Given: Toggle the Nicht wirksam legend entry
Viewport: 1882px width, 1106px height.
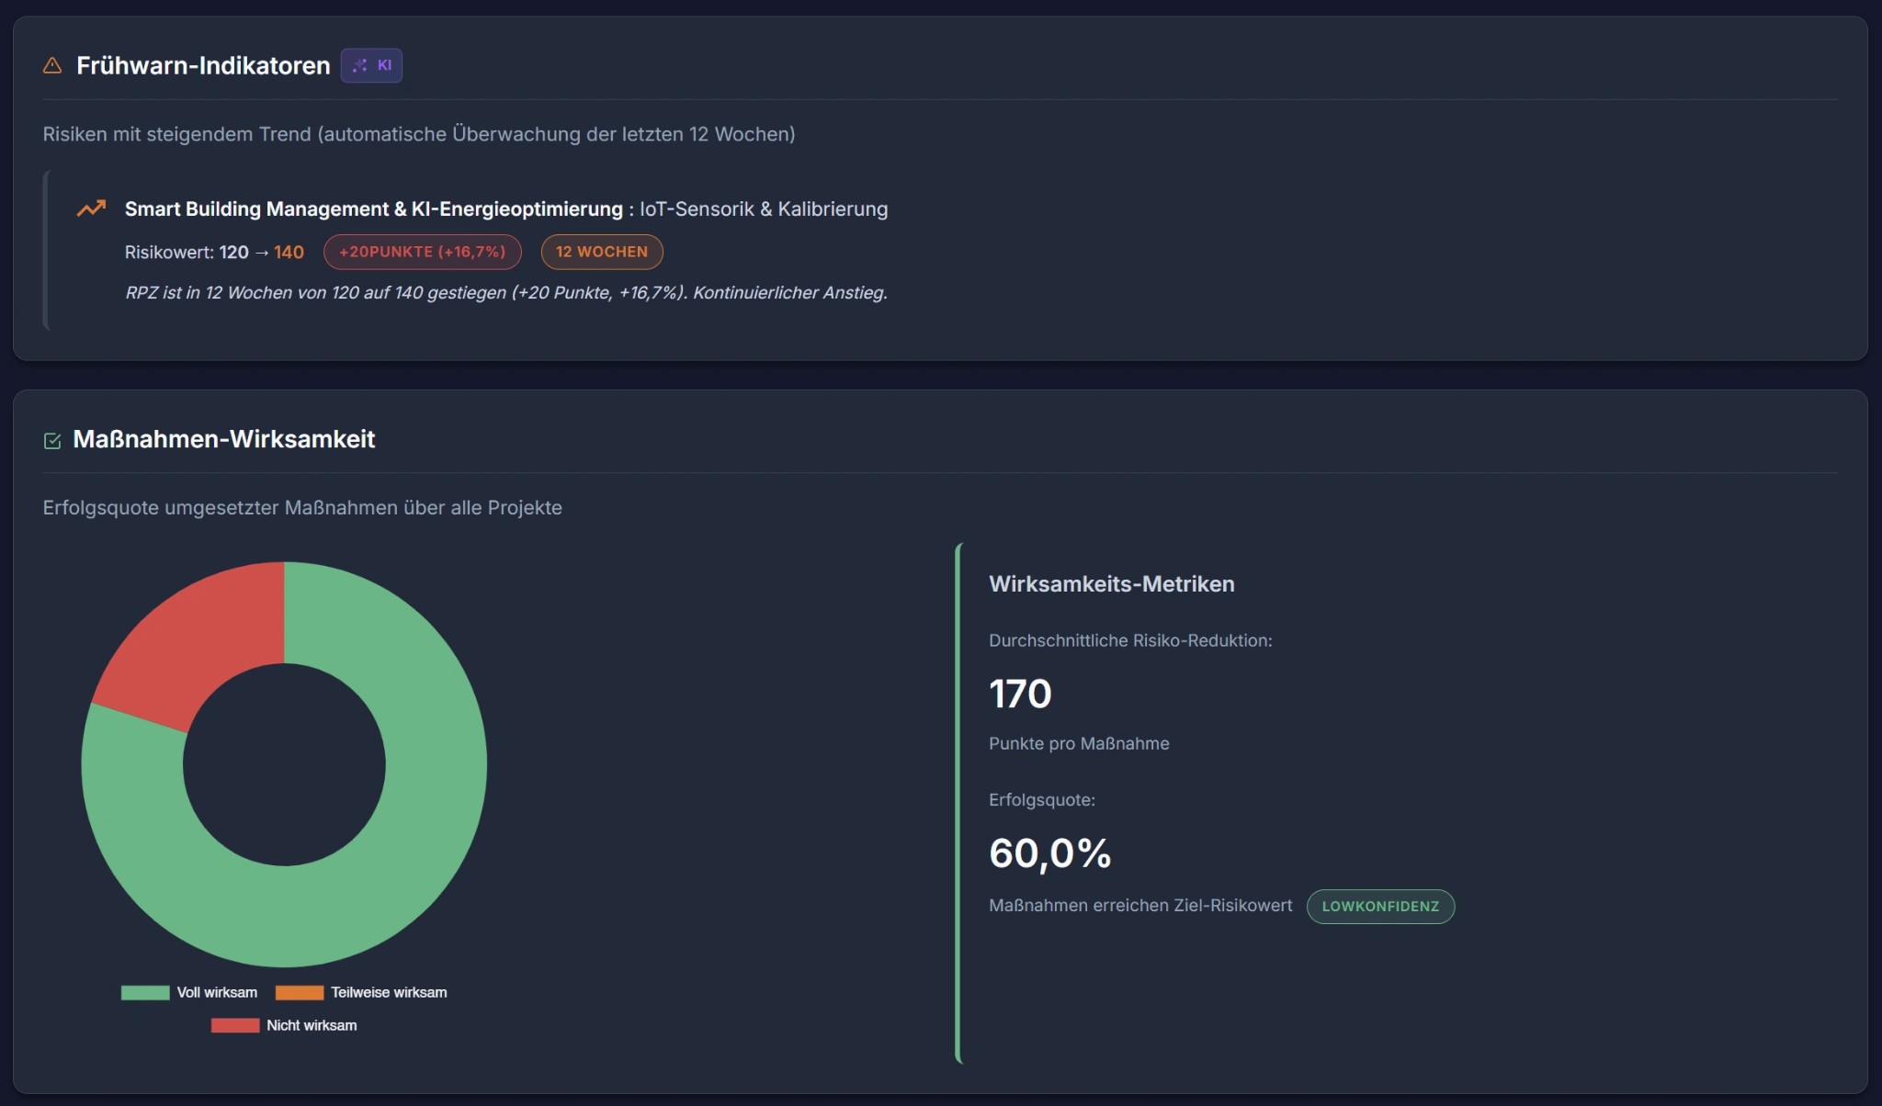Looking at the screenshot, I should tap(310, 1025).
